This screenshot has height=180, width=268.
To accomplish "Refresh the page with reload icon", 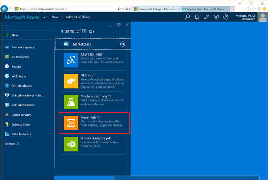I will pyautogui.click(x=130, y=9).
